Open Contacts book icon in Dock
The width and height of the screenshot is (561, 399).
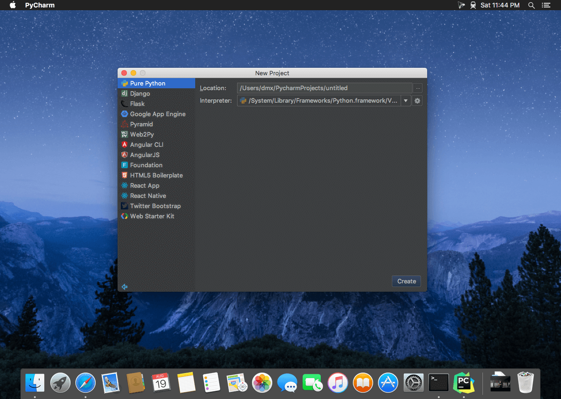pyautogui.click(x=136, y=383)
